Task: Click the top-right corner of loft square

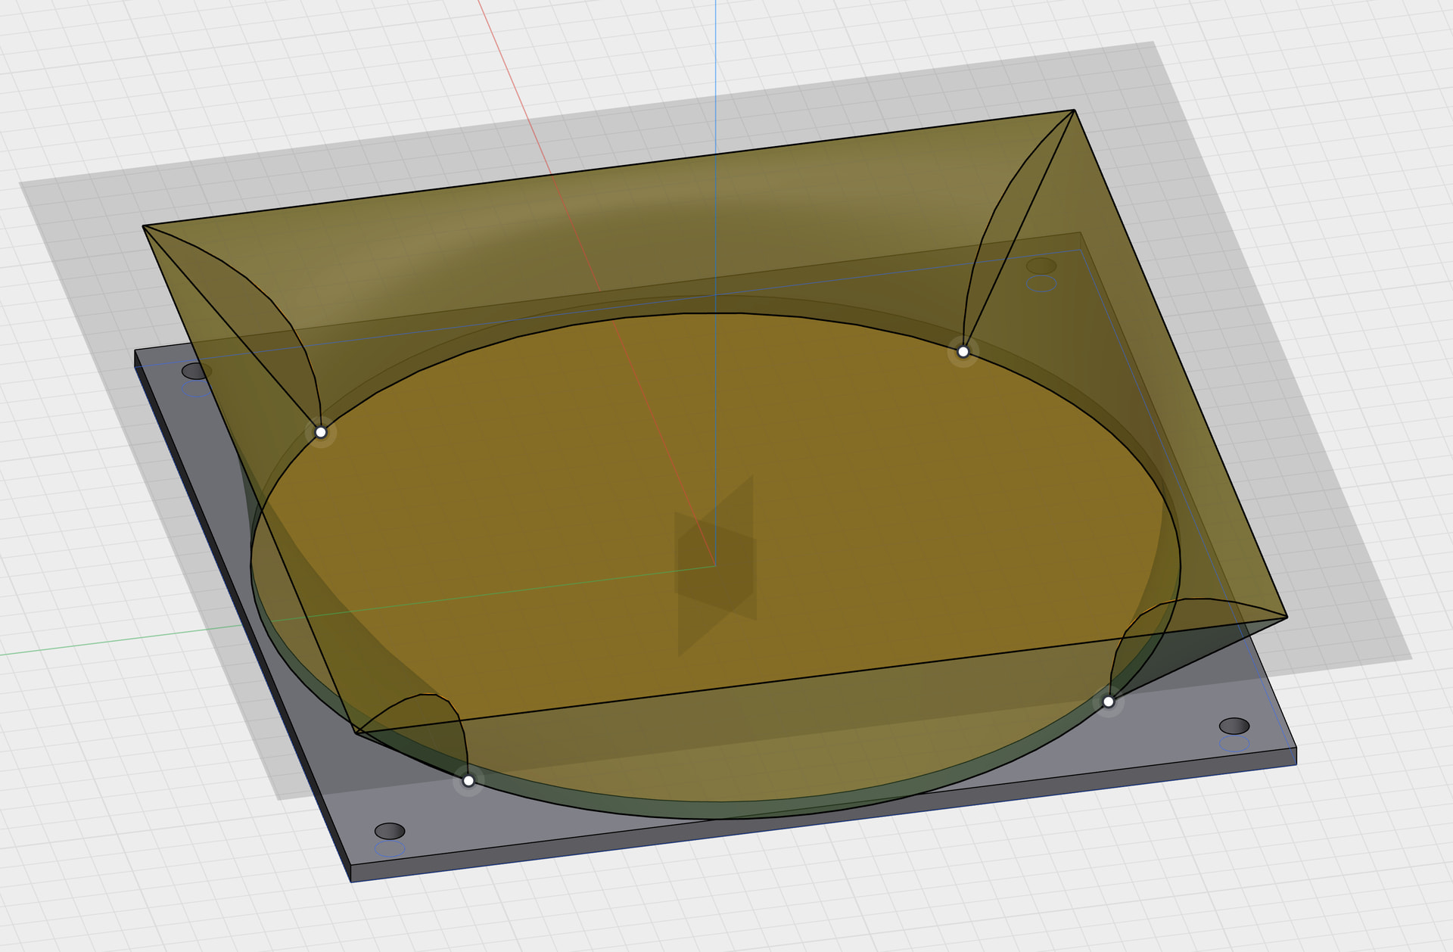Action: pos(1074,110)
